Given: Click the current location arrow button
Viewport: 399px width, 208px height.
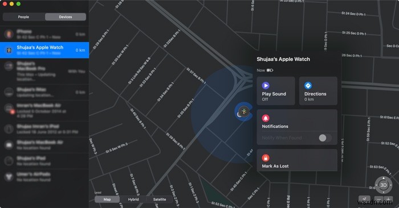Looking at the screenshot, I should (x=364, y=199).
